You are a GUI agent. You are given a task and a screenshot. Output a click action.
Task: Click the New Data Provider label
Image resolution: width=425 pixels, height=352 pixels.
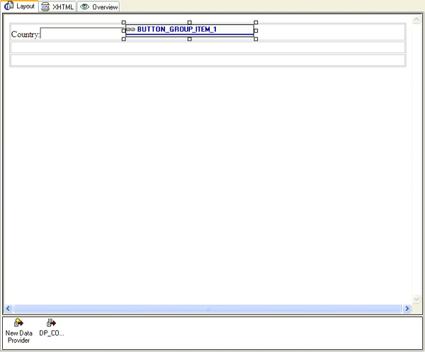pos(18,336)
